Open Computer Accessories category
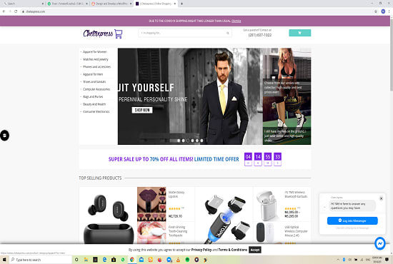The image size is (393, 264). 96,89
